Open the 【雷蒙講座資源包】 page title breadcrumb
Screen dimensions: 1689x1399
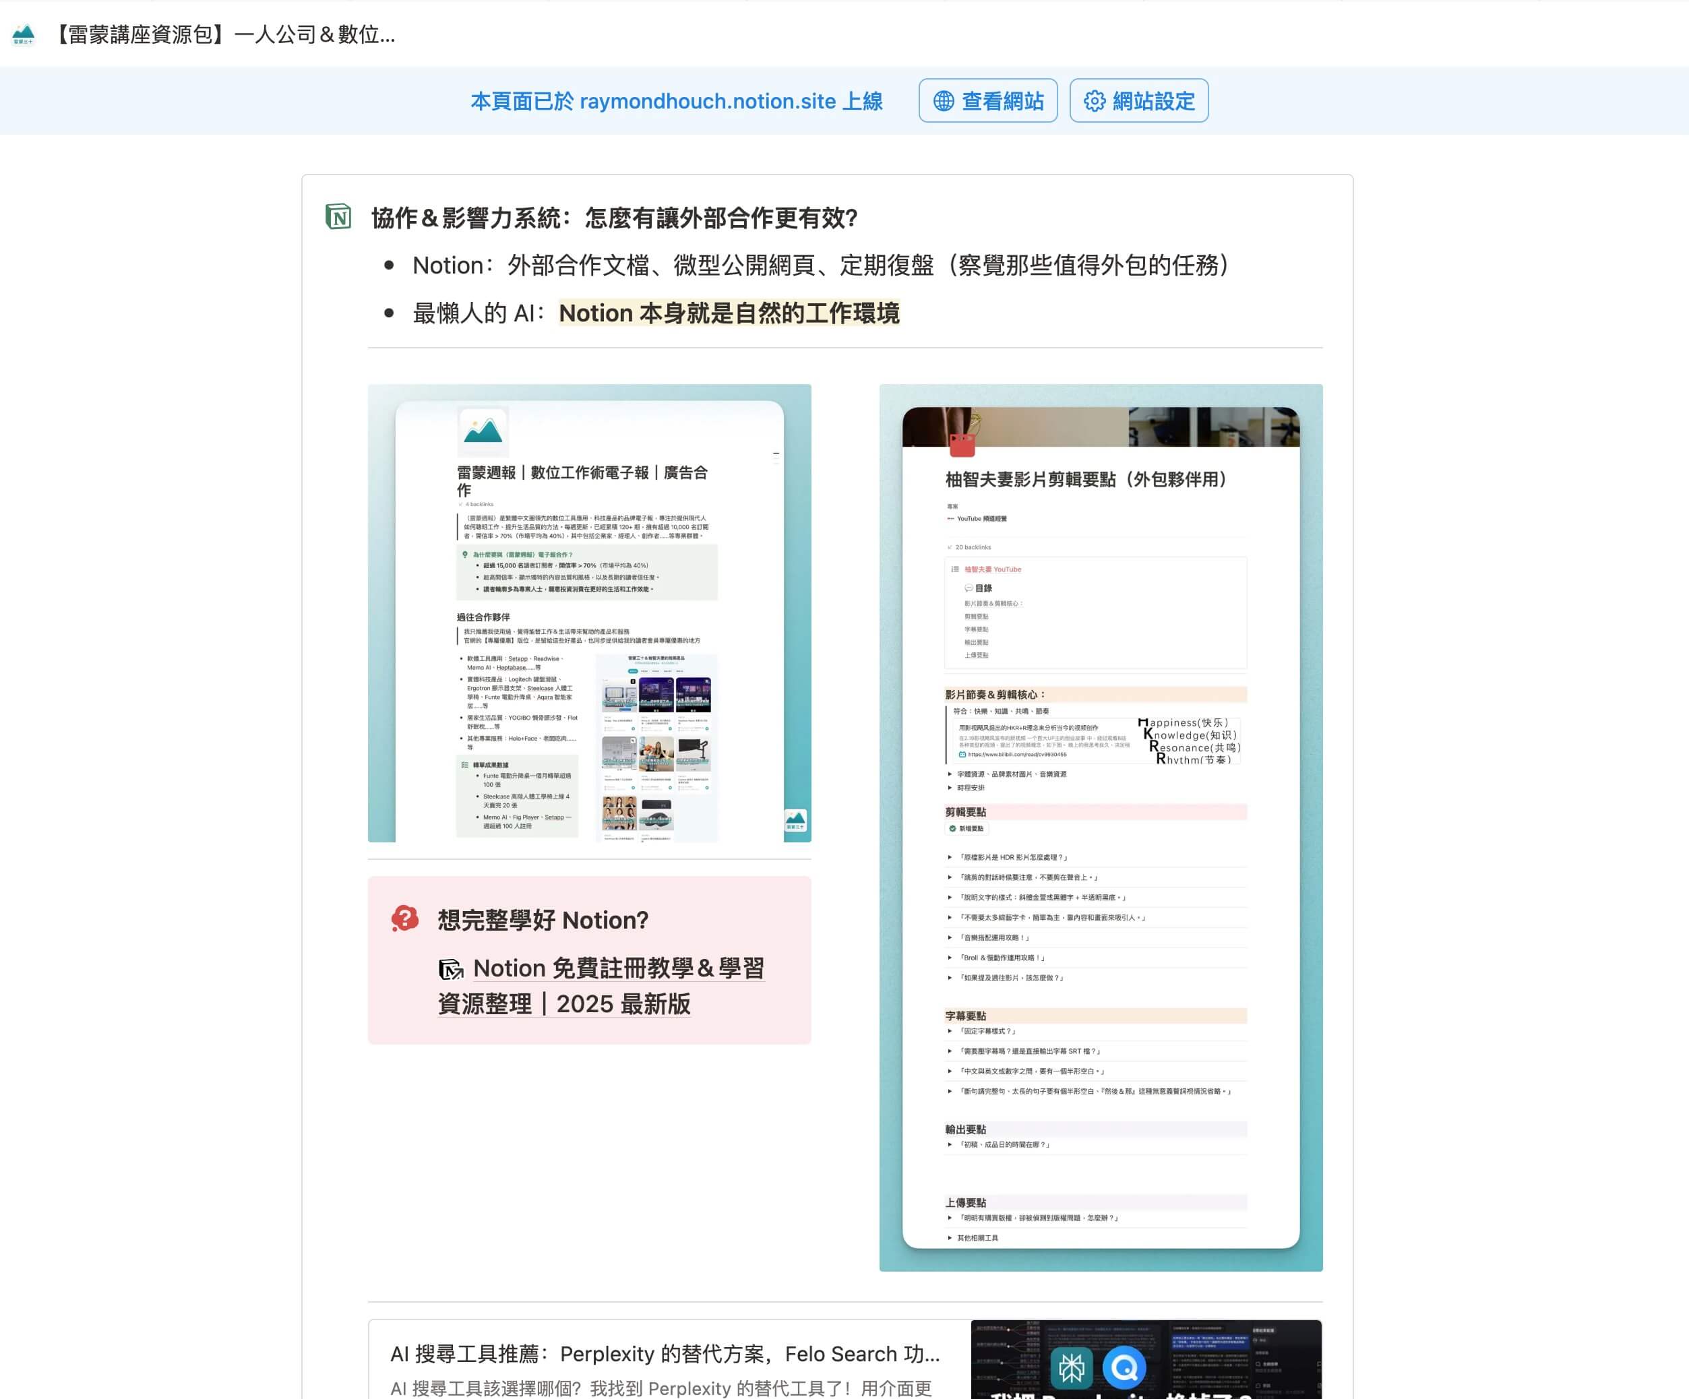224,34
